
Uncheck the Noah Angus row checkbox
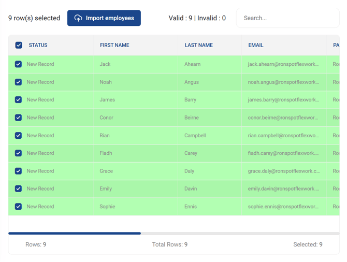point(18,82)
